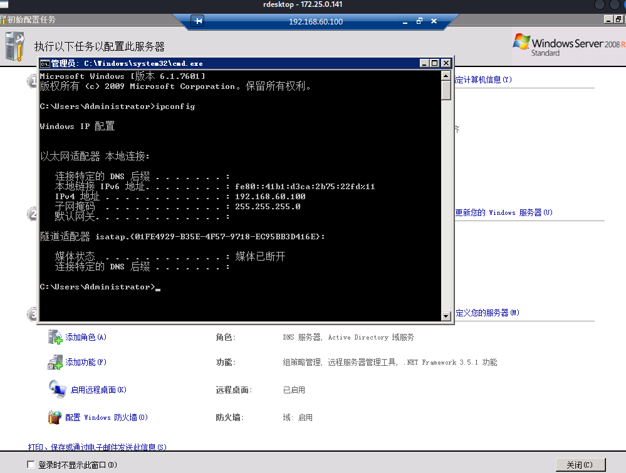Click the isatap tunnel adapter line

tap(182, 237)
